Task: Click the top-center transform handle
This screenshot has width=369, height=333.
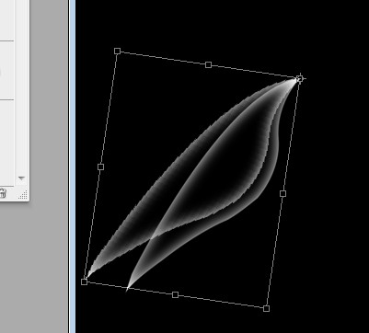Action: click(x=208, y=65)
